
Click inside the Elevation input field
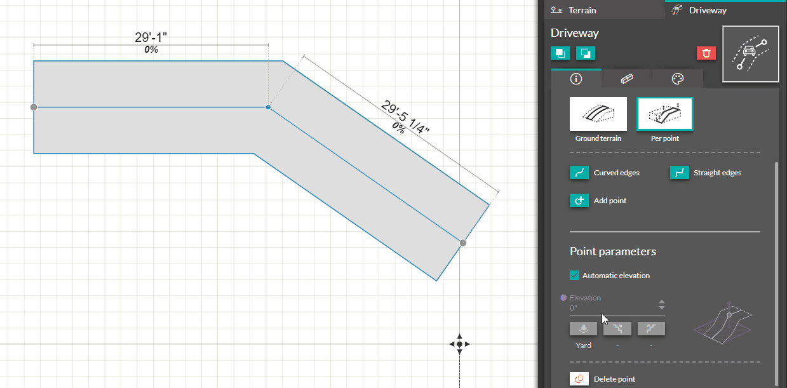point(610,307)
